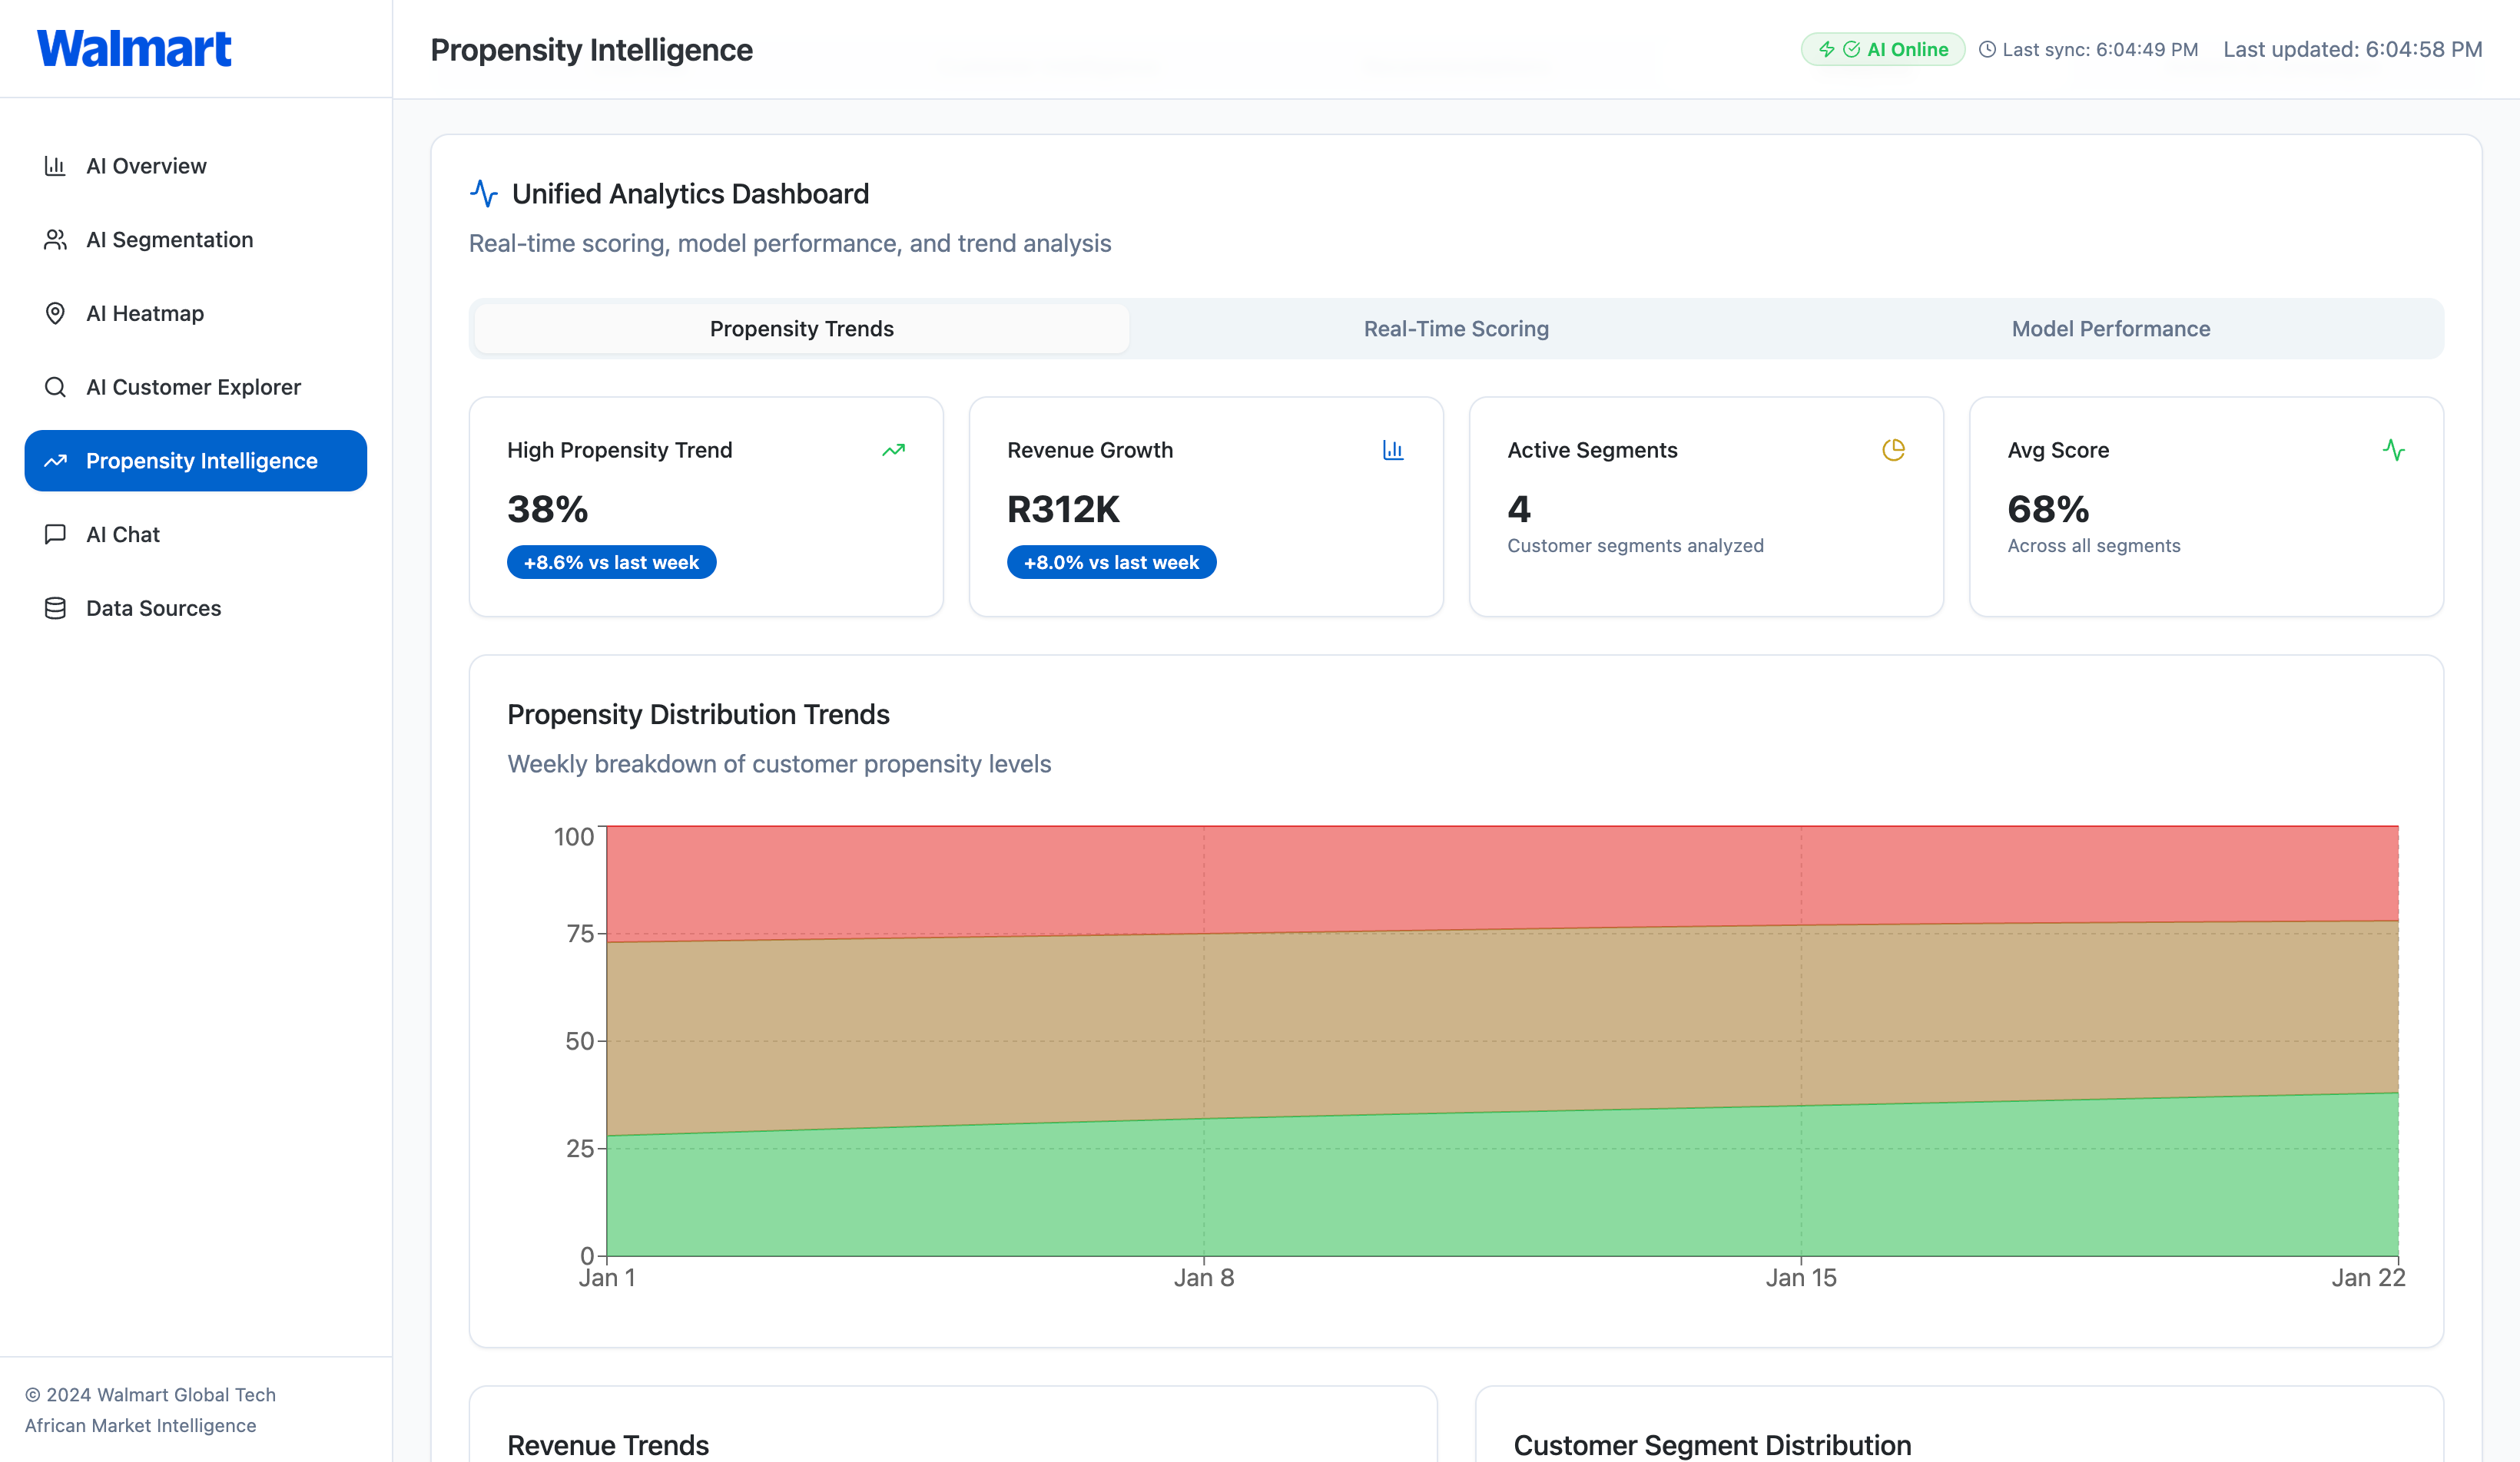Screen dimensions: 2520x1462
Task: Open the AI Overview page
Action: click(x=196, y=166)
